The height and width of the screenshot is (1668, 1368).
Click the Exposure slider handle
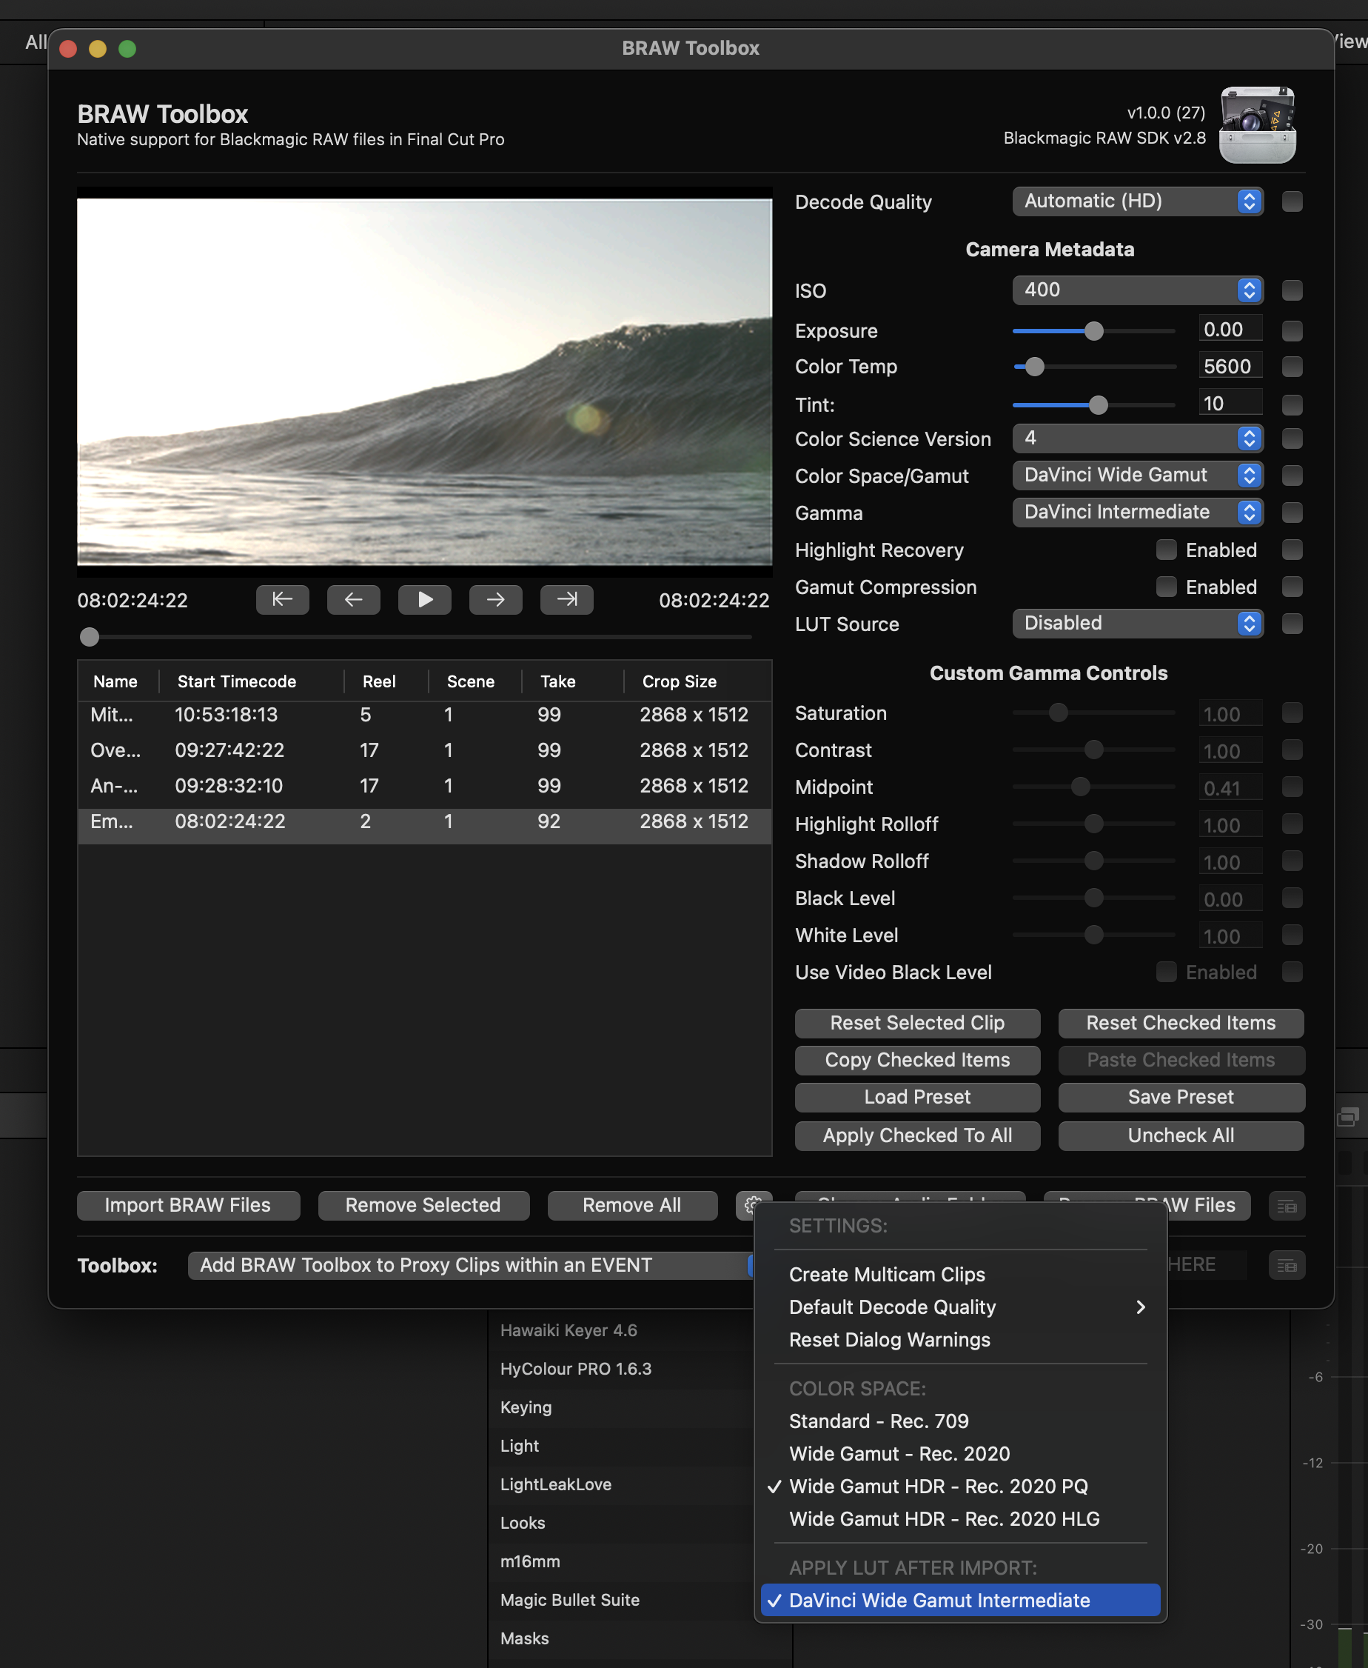click(1093, 331)
